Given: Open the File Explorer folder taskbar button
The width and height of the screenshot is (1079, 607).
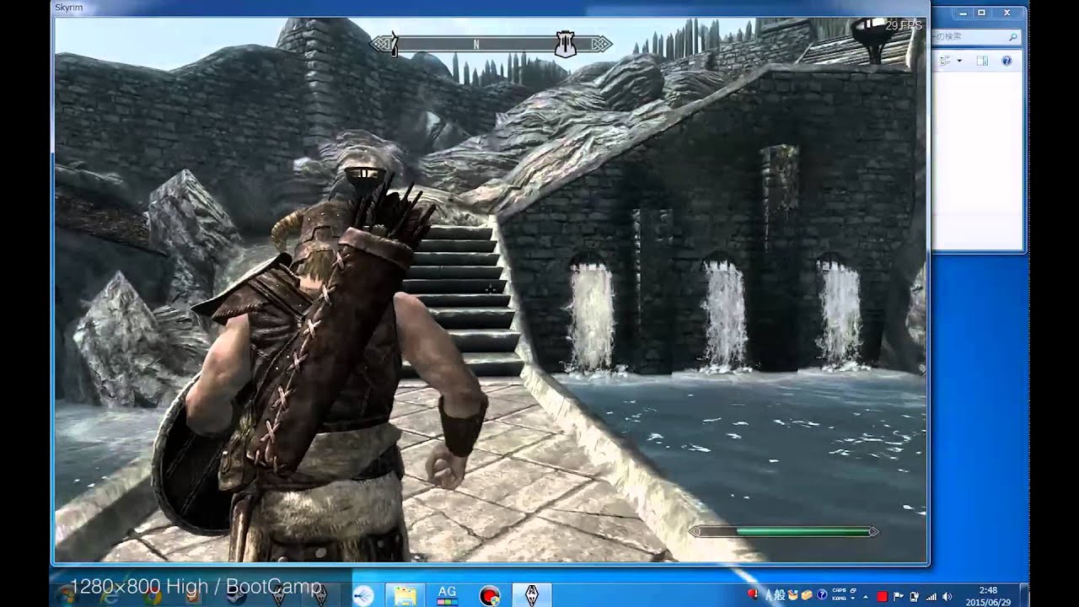Looking at the screenshot, I should coord(406,595).
